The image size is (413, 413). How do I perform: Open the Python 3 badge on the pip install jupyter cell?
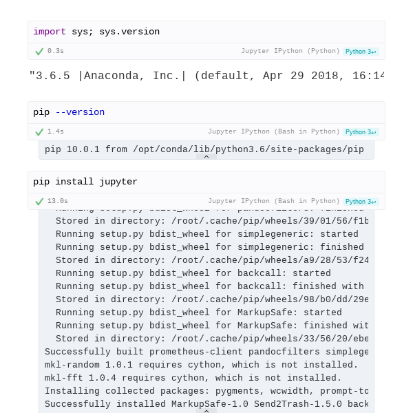click(x=361, y=202)
